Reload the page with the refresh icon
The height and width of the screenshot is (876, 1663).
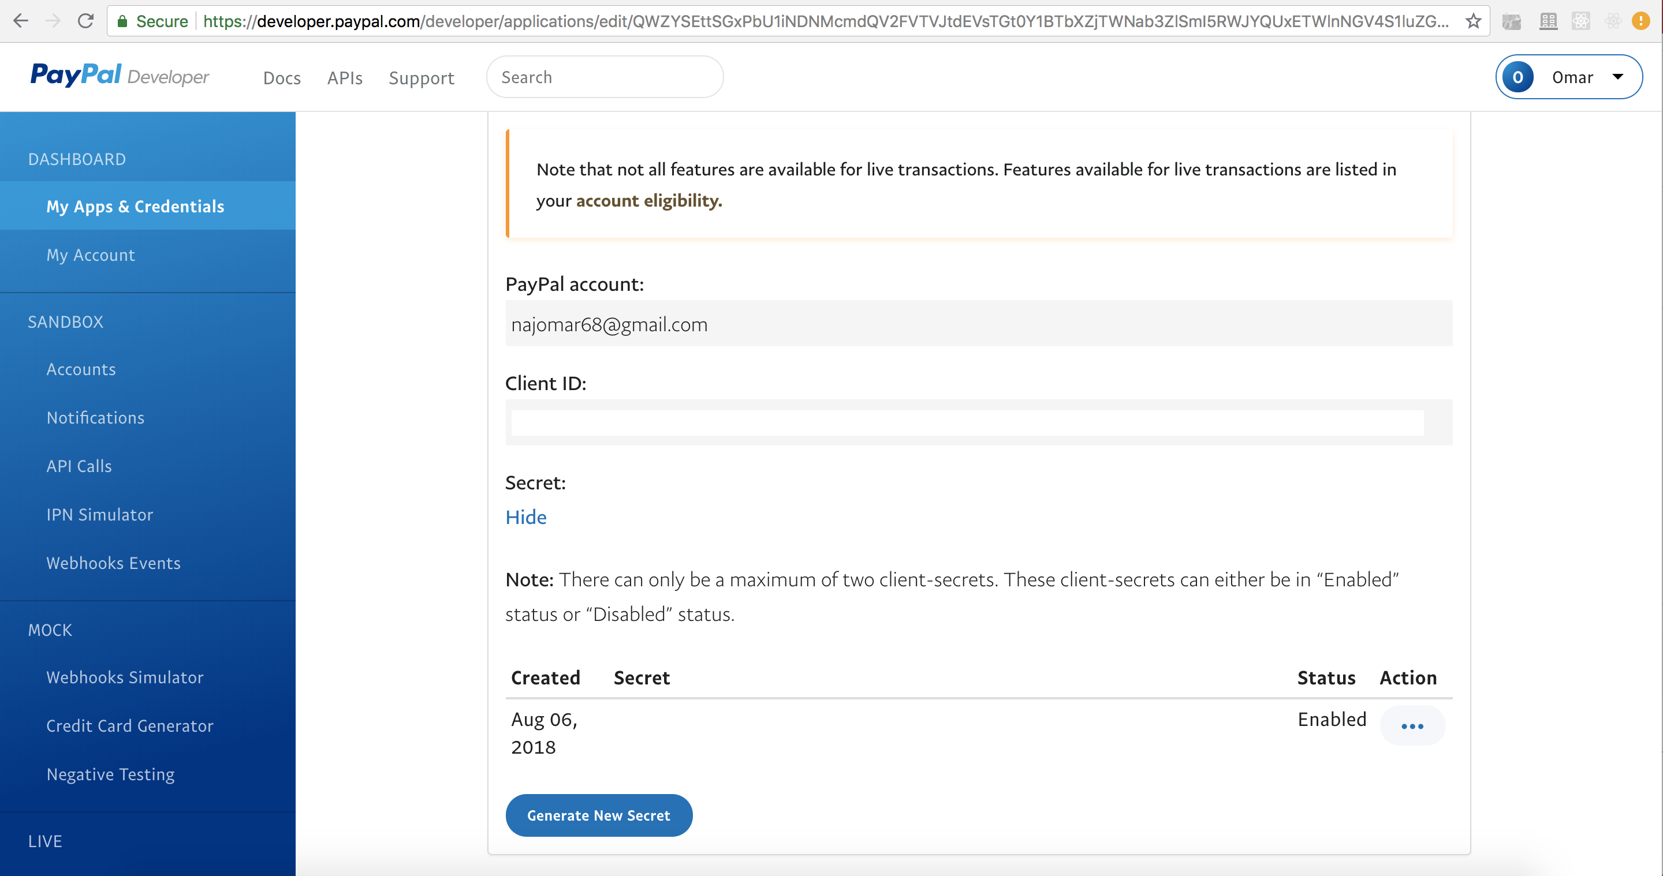point(85,21)
